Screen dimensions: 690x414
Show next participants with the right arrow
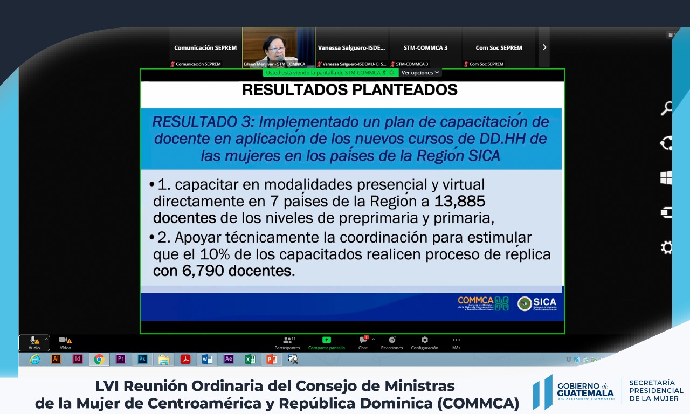click(544, 47)
